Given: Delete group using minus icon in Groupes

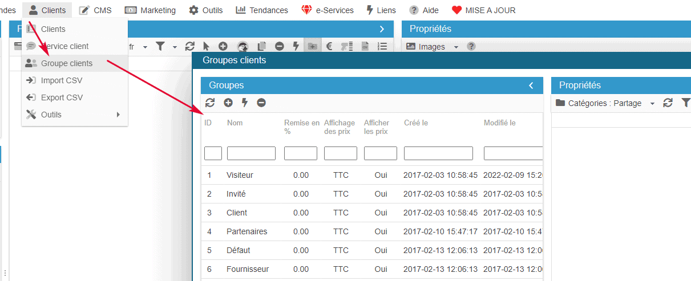Looking at the screenshot, I should tap(261, 103).
